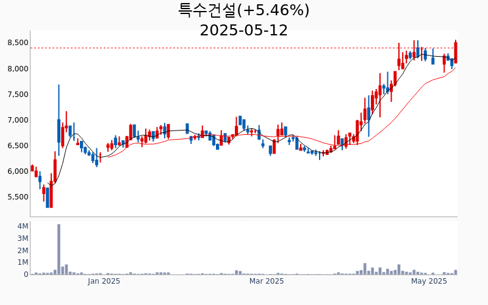Image resolution: width=488 pixels, height=305 pixels.
Task: Click the 8,000 price axis label
Action: pyautogui.click(x=18, y=69)
